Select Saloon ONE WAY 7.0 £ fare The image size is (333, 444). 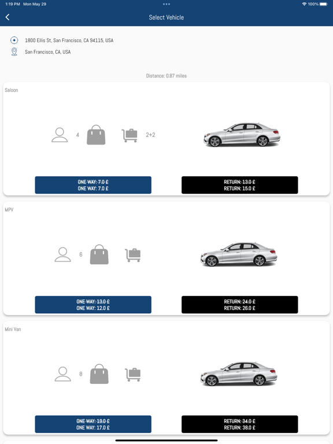pos(93,185)
